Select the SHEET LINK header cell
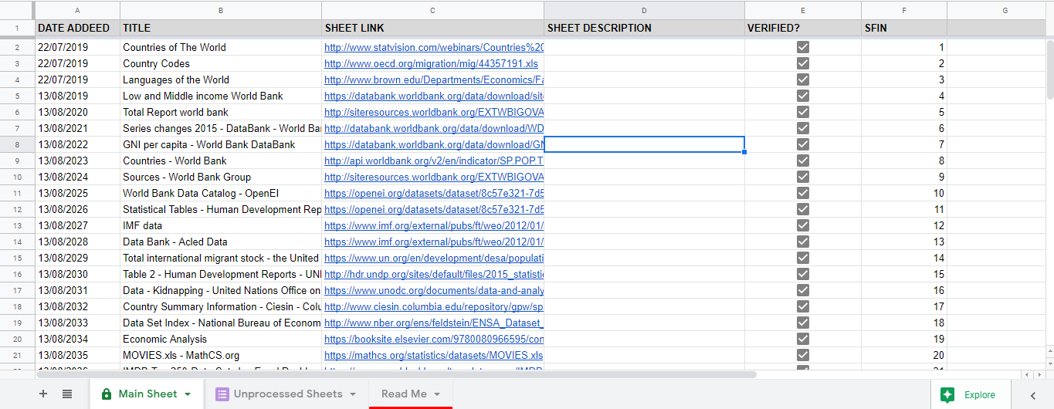 [x=432, y=28]
